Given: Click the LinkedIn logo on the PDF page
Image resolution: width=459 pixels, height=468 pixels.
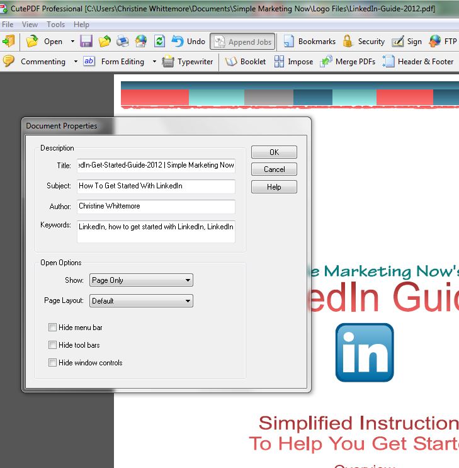Looking at the screenshot, I should (365, 352).
